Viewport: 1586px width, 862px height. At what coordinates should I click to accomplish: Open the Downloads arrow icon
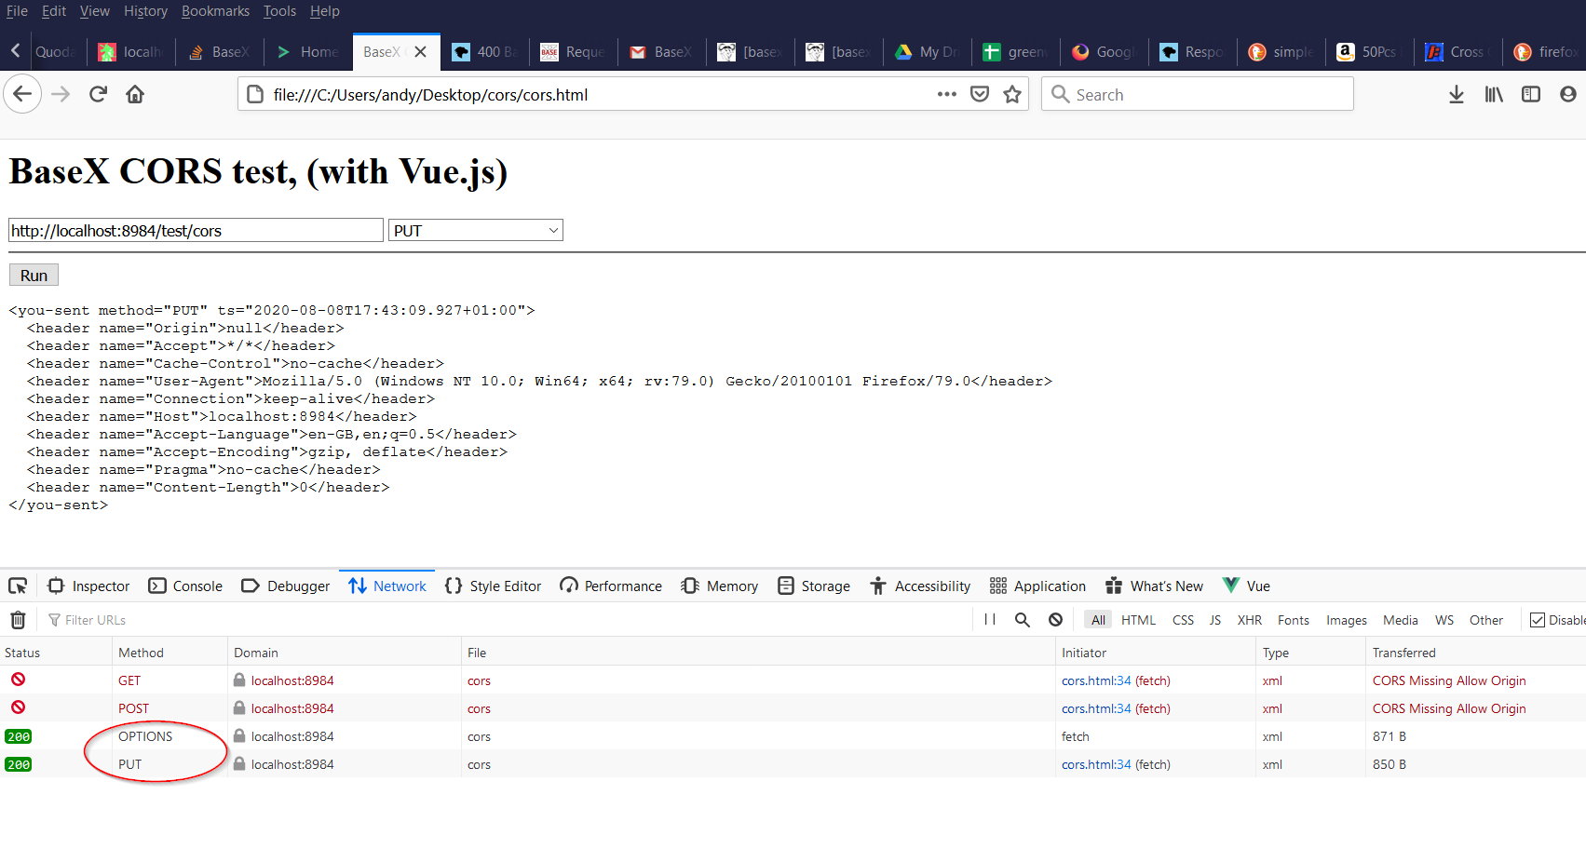click(1457, 94)
